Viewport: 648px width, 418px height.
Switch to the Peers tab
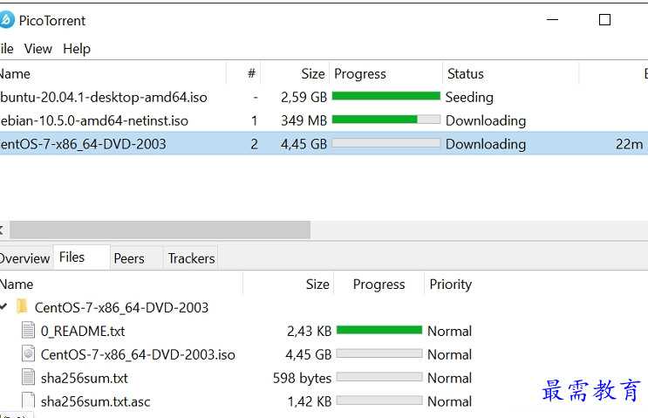click(x=129, y=258)
